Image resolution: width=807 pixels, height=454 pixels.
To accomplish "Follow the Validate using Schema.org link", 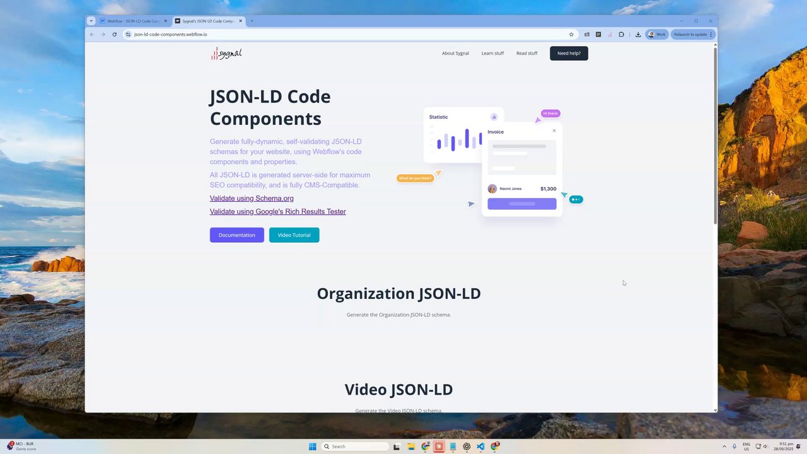I will [x=252, y=198].
